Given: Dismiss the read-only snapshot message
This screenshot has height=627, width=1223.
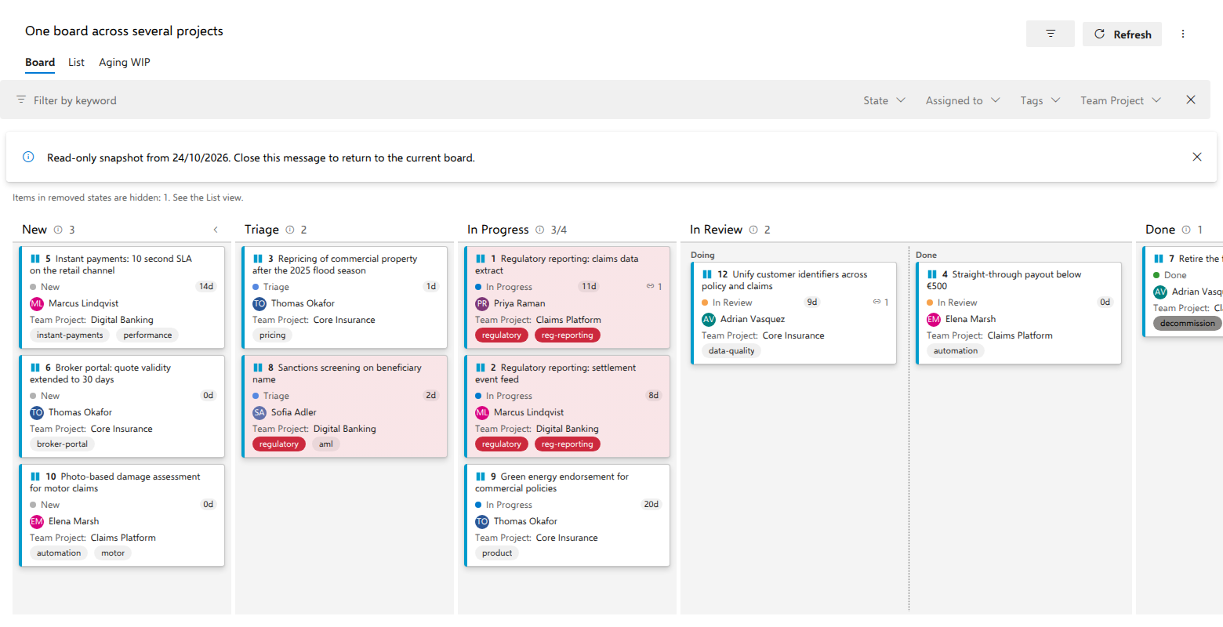Looking at the screenshot, I should 1197,157.
